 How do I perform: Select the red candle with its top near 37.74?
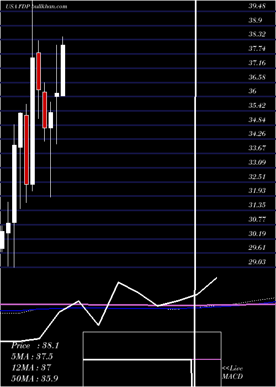point(39,71)
